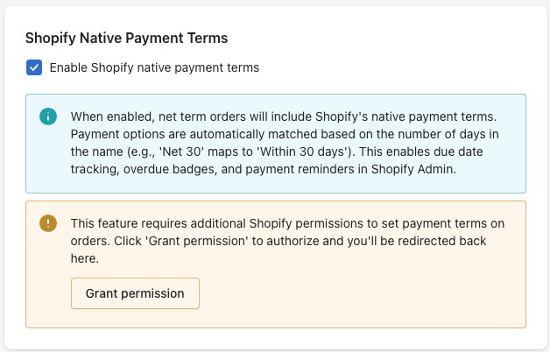Click the word 'here.' ending the warning
This screenshot has width=550, height=352.
(87, 258)
